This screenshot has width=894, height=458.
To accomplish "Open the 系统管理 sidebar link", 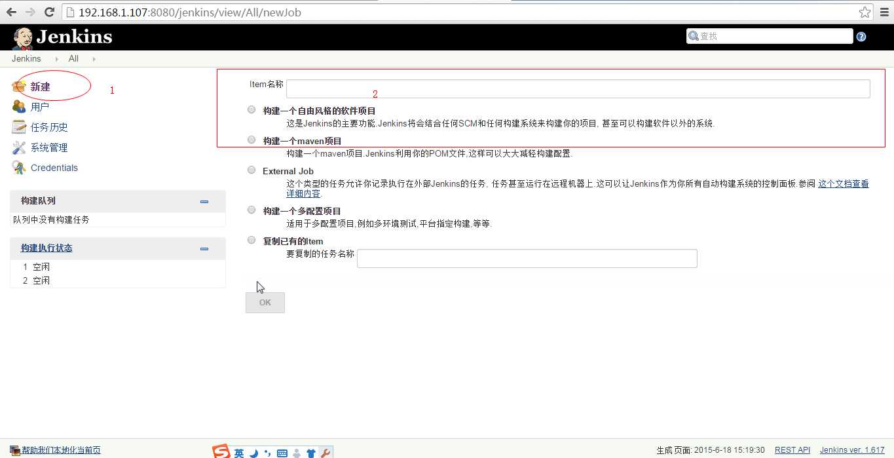I will (49, 147).
